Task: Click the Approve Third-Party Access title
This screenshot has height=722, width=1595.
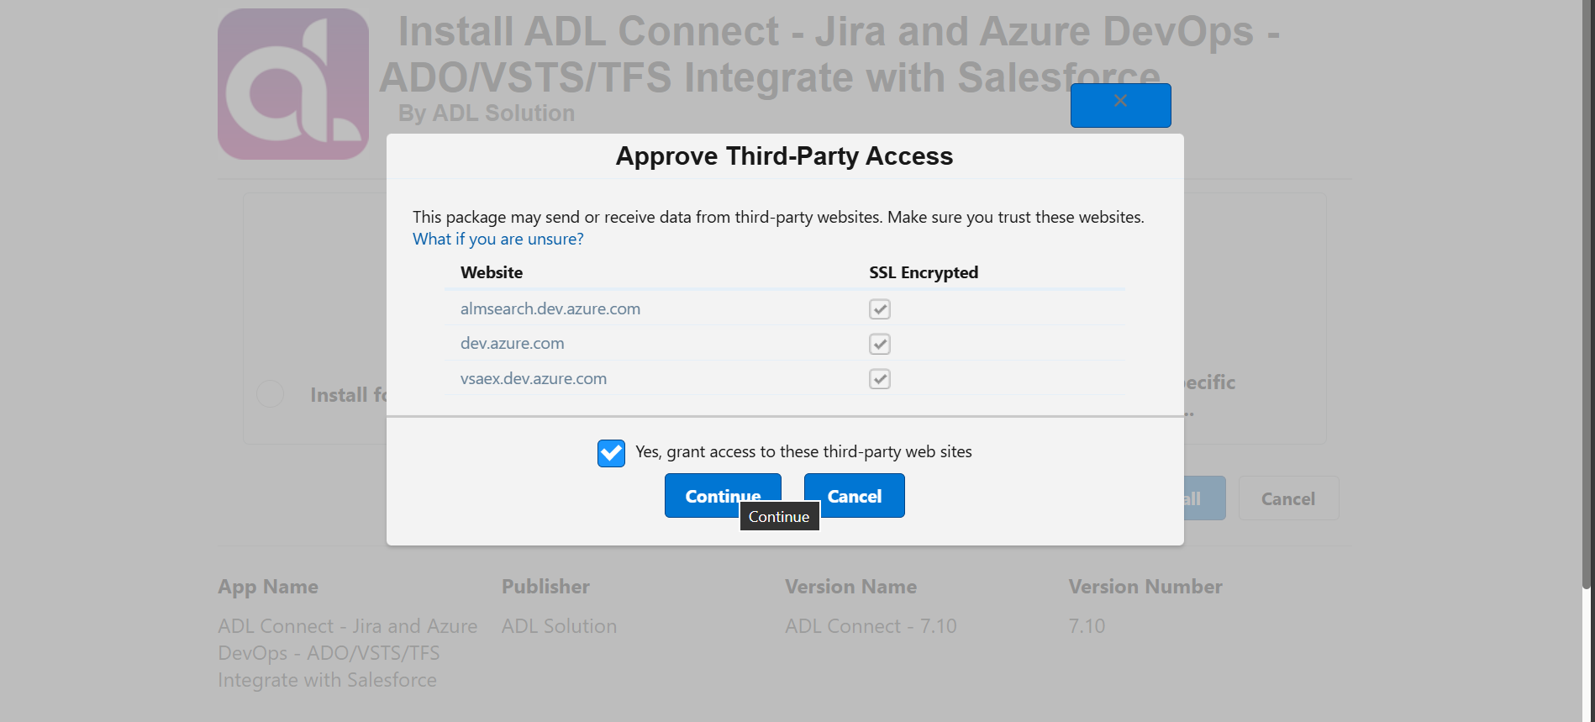Action: click(784, 156)
